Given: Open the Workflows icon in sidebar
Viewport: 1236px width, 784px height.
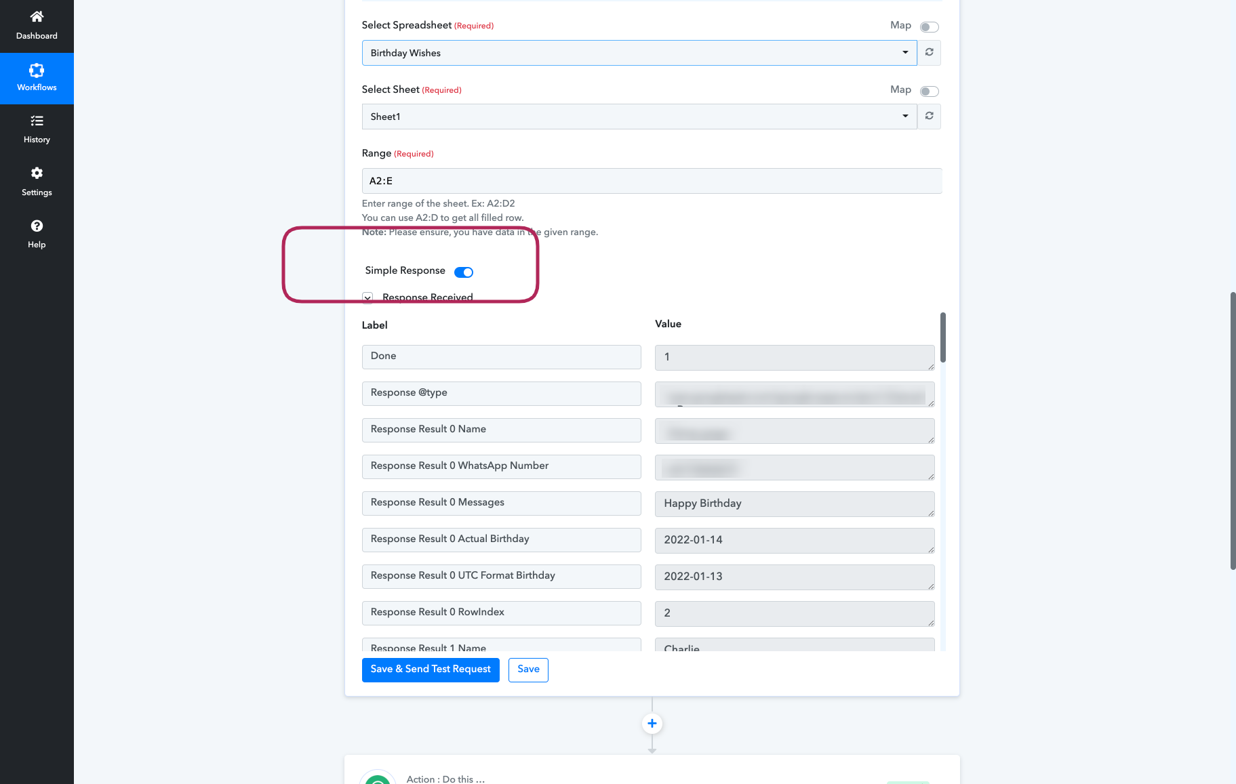Looking at the screenshot, I should (37, 70).
